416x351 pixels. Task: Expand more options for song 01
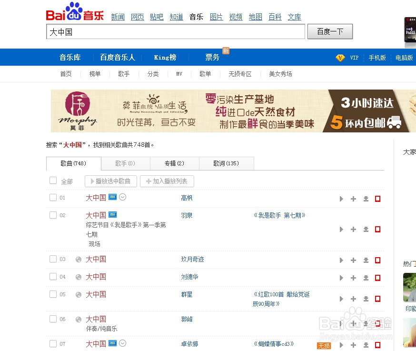point(123,197)
